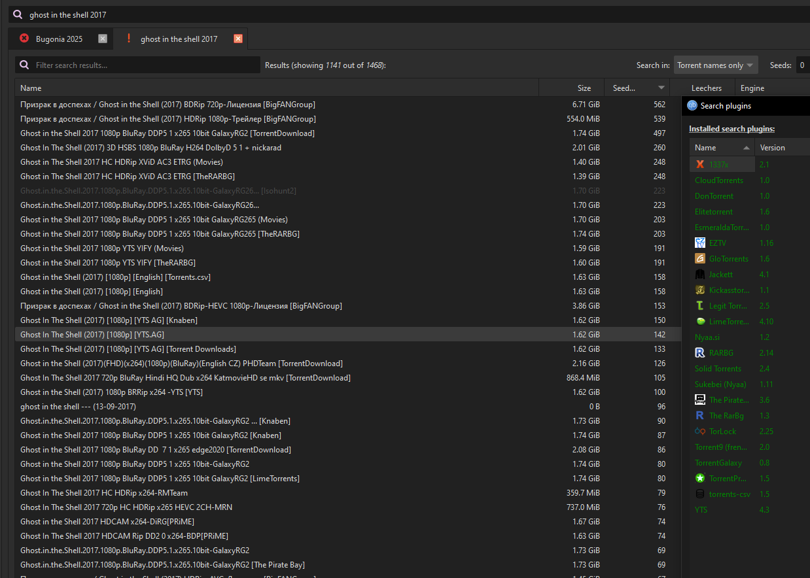Select the Elitetorrent plugin row

click(x=750, y=212)
